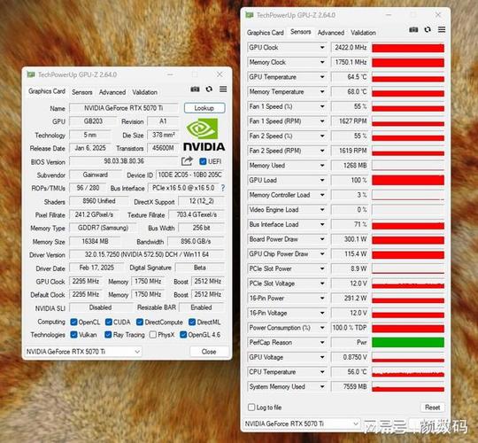Open GPU selector dropdown in Graphics Card window
This screenshot has width=478, height=443.
(83, 352)
